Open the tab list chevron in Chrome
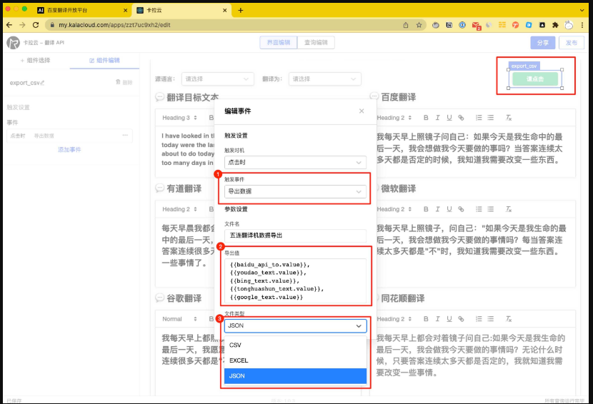Image resolution: width=593 pixels, height=404 pixels. coord(582,10)
